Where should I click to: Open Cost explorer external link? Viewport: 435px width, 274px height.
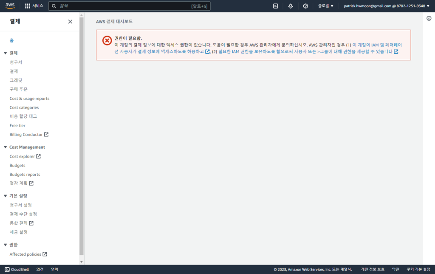click(25, 156)
